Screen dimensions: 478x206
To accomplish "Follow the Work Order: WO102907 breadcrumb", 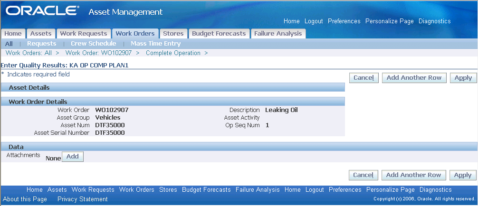I will [x=98, y=53].
